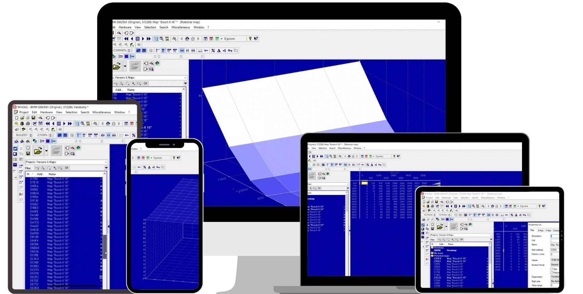Open the Miscellaneous menu on the desktop monitor
583x294 pixels.
[x=181, y=27]
